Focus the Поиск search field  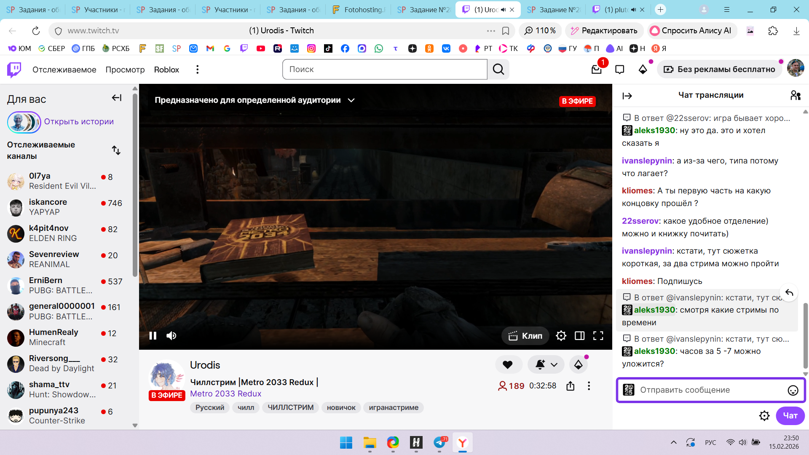tap(384, 70)
